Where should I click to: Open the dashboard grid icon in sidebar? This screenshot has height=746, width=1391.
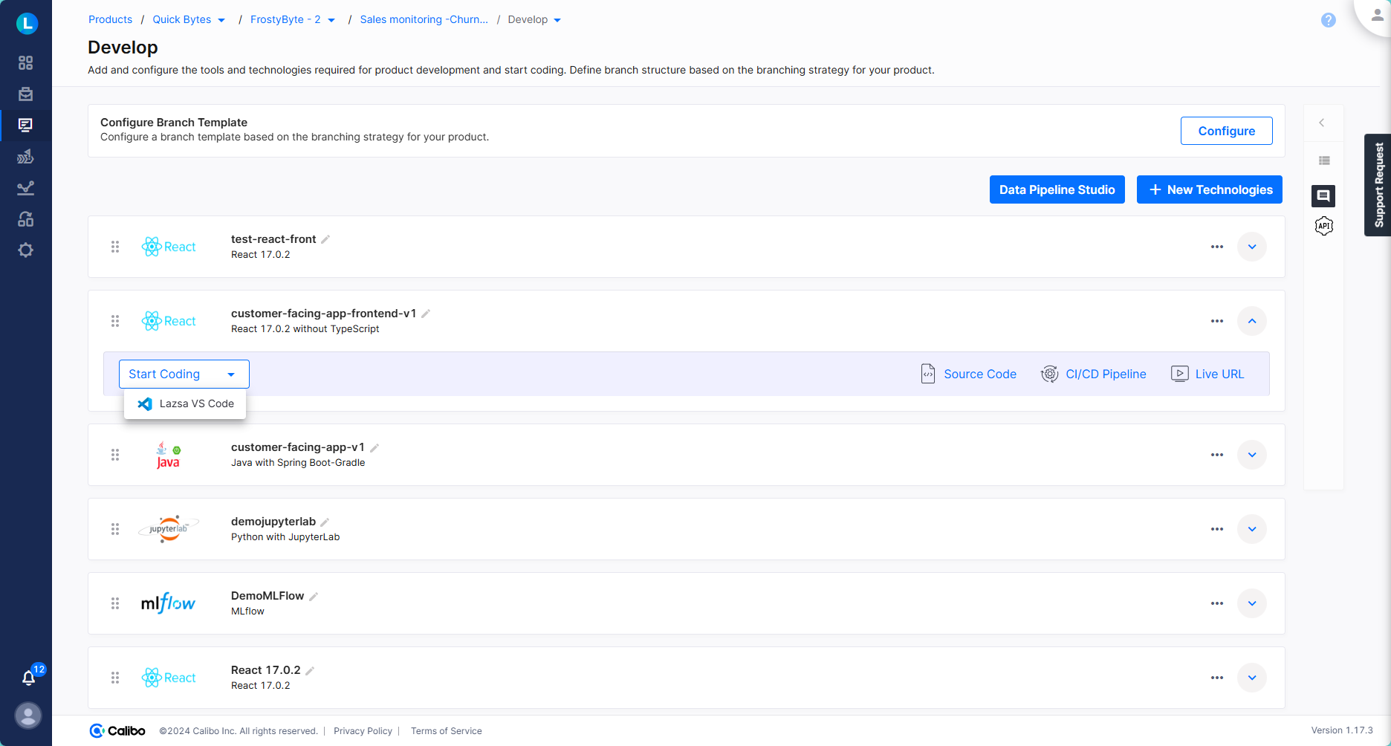[x=26, y=63]
